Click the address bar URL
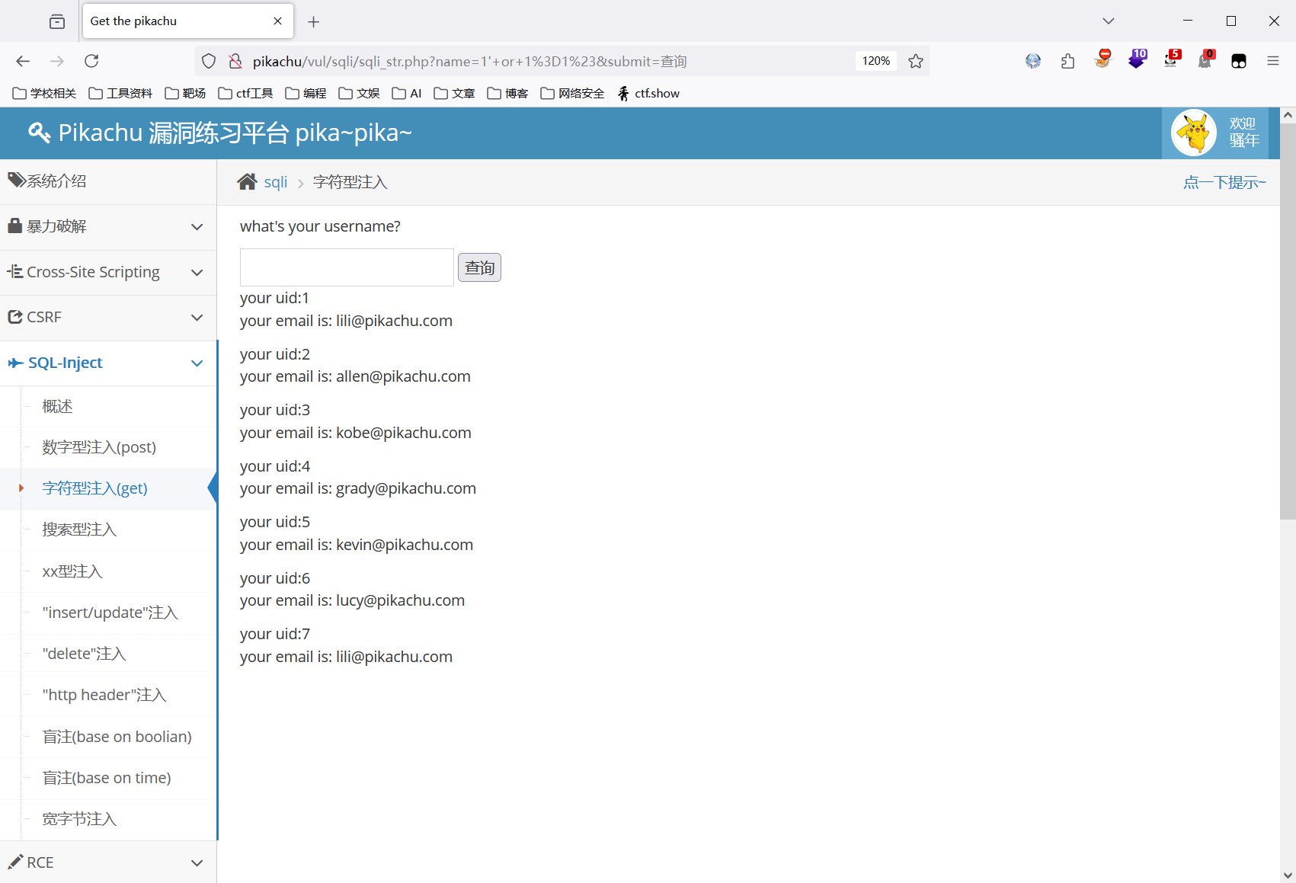Viewport: 1296px width, 883px height. (469, 61)
